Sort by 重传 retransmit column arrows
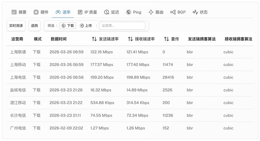This screenshot has width=260, height=141. [x=167, y=39]
